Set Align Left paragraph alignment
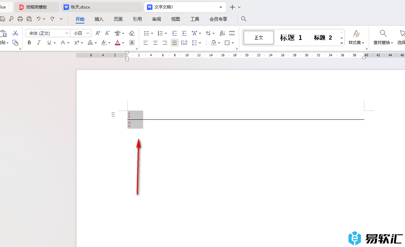 146,43
